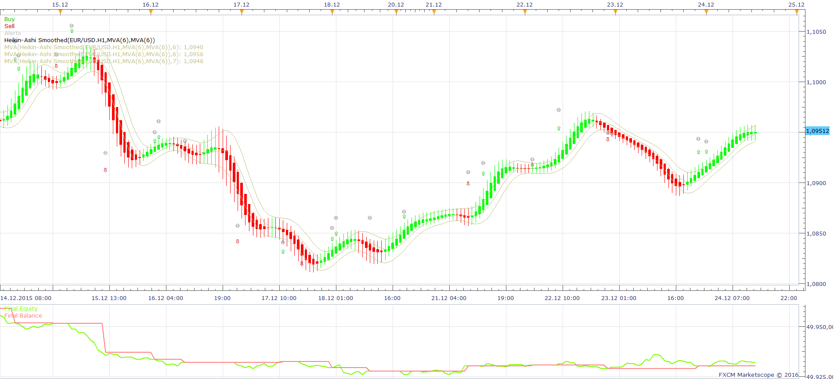Select the 23.12 day marker

point(615,12)
